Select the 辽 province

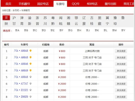click(x=84, y=18)
